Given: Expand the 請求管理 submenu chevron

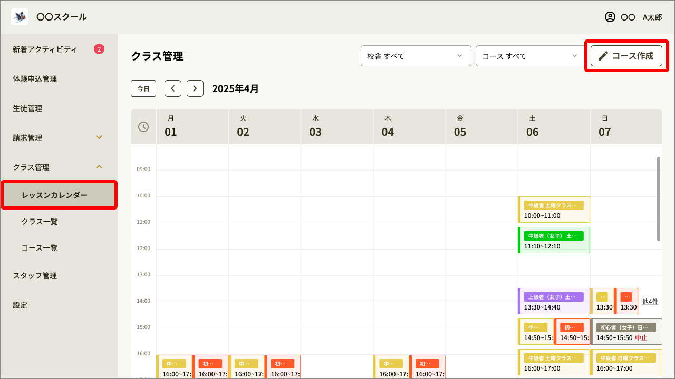Looking at the screenshot, I should 99,138.
